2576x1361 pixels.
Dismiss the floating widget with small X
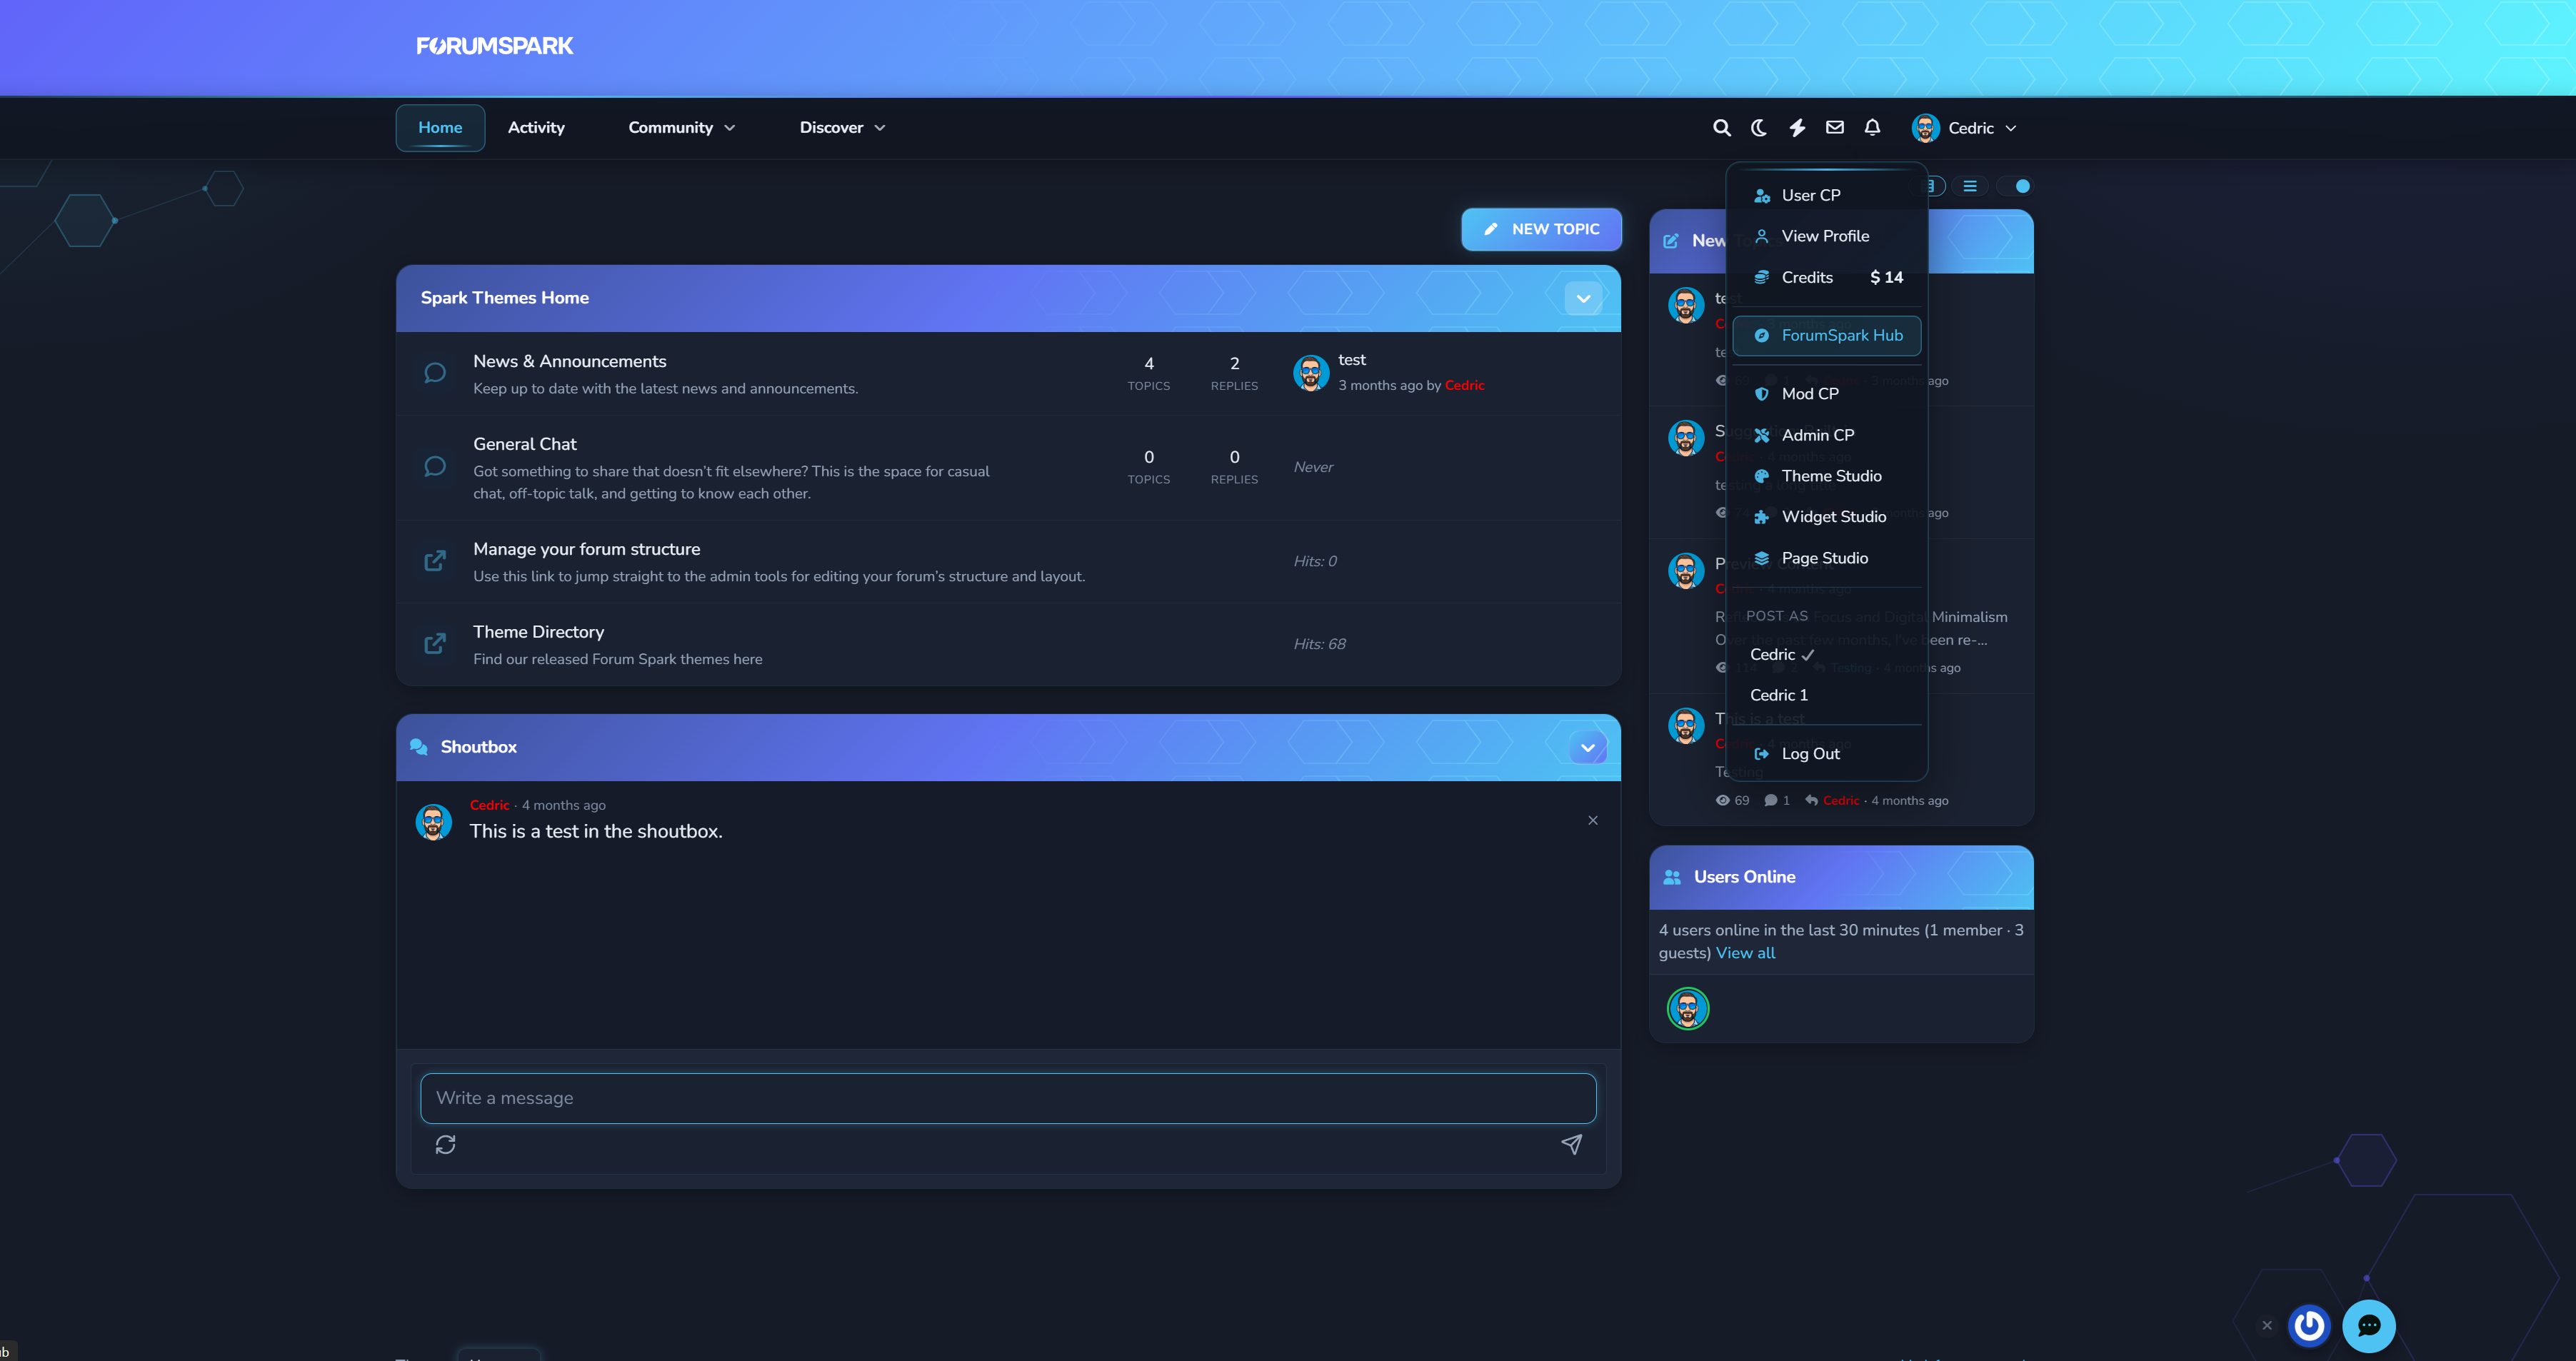pos(2267,1326)
